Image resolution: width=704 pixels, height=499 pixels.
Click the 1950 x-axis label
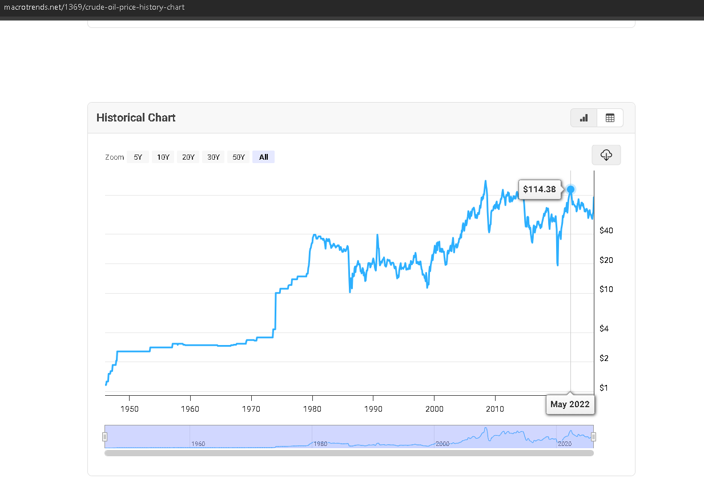pyautogui.click(x=129, y=409)
